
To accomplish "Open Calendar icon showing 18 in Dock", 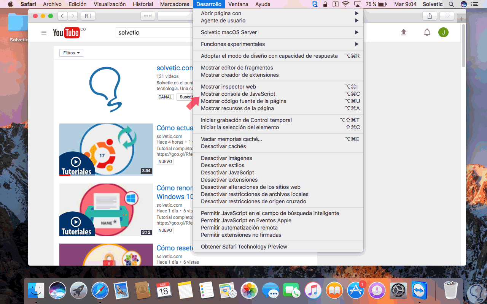I will click(x=164, y=291).
